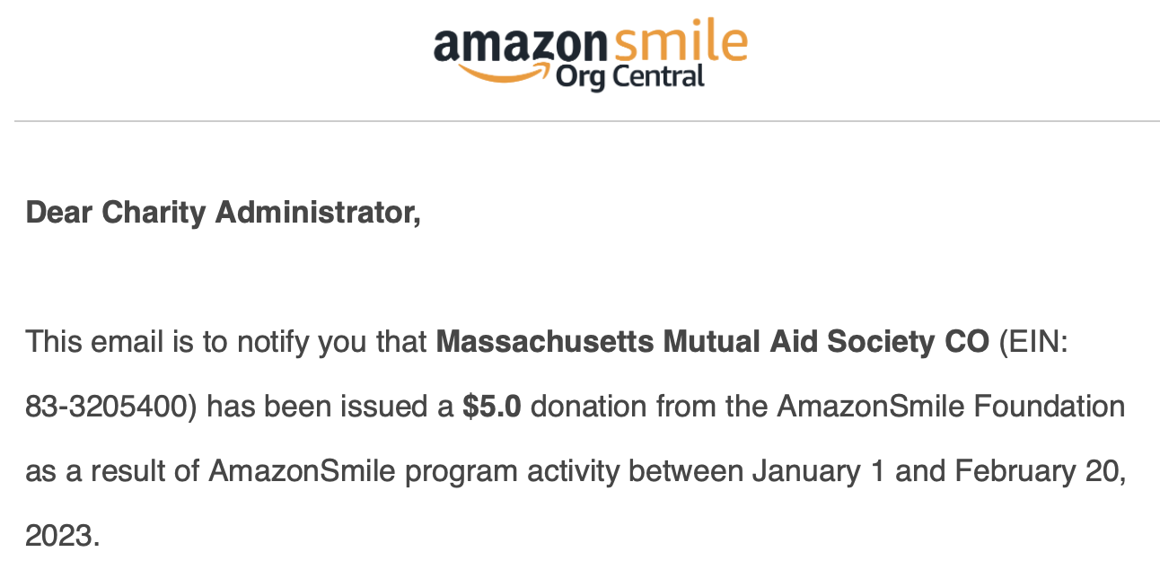Click the orange "smile" word in the logo
This screenshot has width=1160, height=587.
point(679,42)
